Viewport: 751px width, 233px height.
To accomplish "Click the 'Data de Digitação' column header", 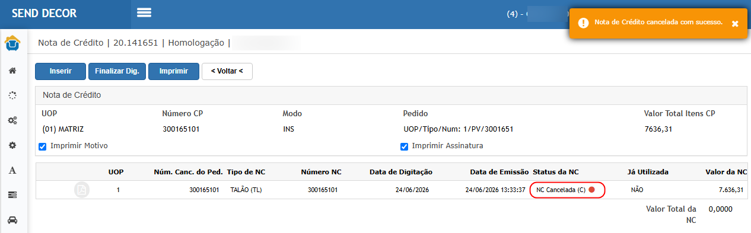I will coord(401,172).
